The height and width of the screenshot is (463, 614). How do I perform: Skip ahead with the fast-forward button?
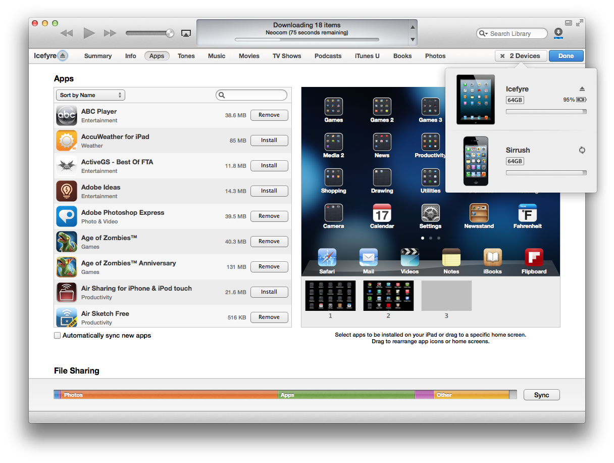click(110, 33)
